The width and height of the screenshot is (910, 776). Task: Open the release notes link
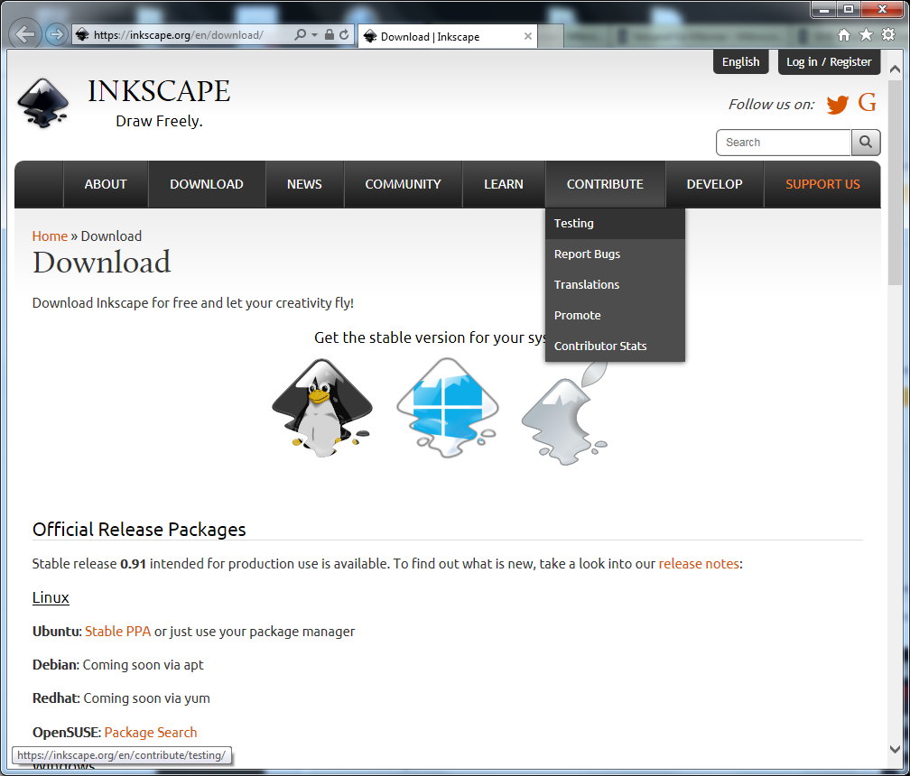pos(699,564)
